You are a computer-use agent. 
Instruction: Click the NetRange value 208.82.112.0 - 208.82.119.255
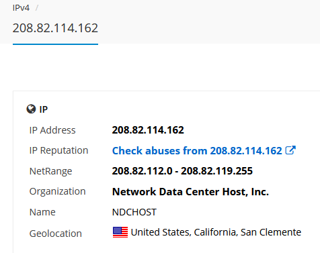point(182,171)
